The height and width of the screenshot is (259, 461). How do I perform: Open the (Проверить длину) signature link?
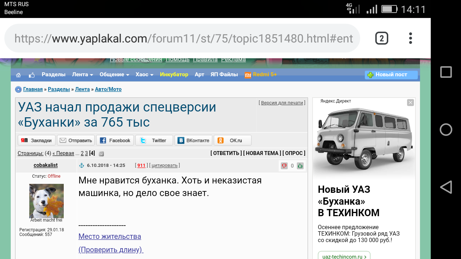[x=111, y=250]
